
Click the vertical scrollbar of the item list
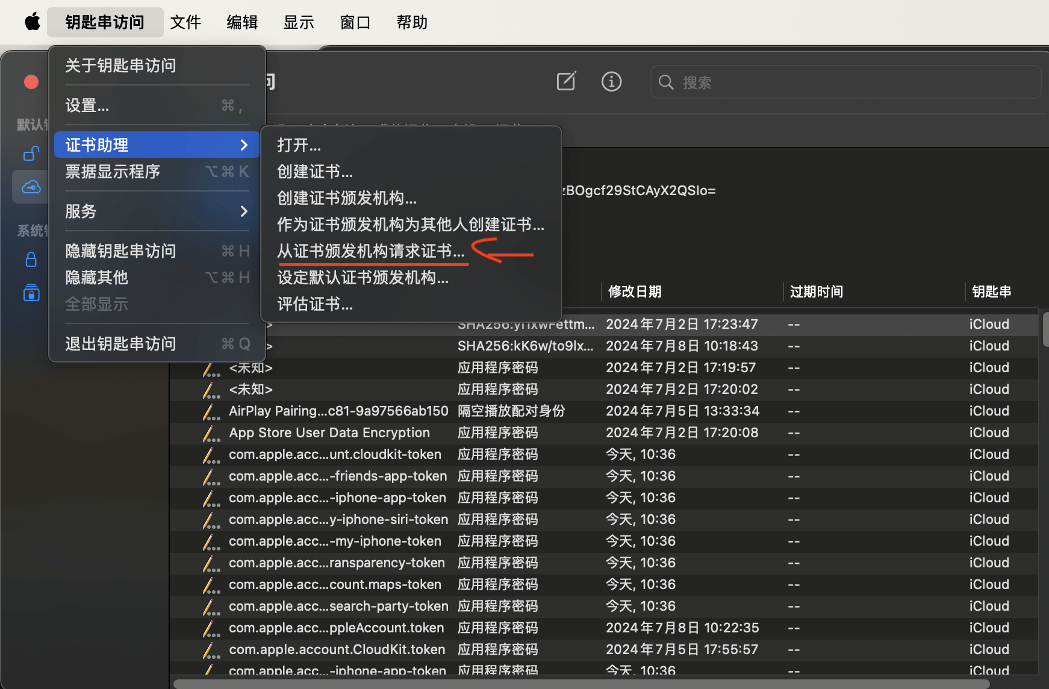pos(1045,328)
